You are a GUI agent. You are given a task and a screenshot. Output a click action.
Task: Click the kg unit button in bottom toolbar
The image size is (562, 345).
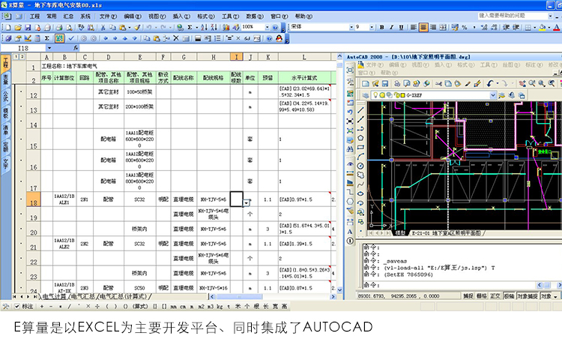tap(220, 307)
